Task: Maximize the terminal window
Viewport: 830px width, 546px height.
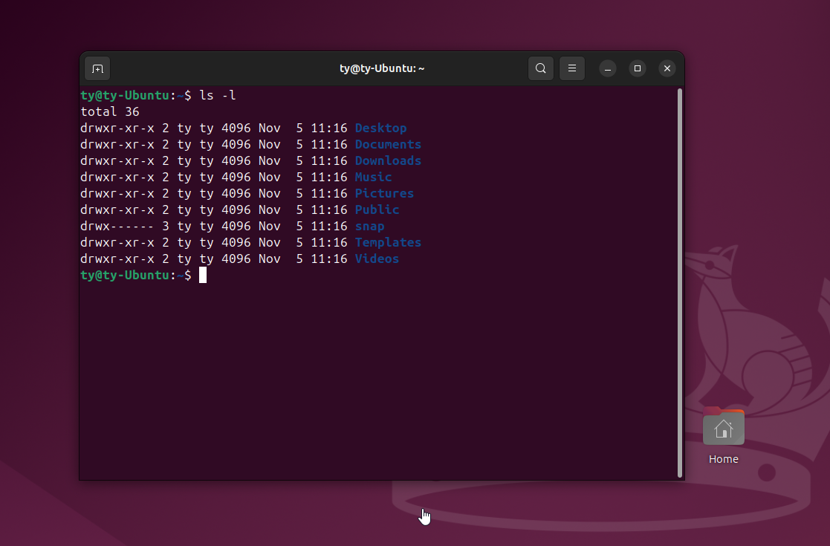Action: click(638, 68)
